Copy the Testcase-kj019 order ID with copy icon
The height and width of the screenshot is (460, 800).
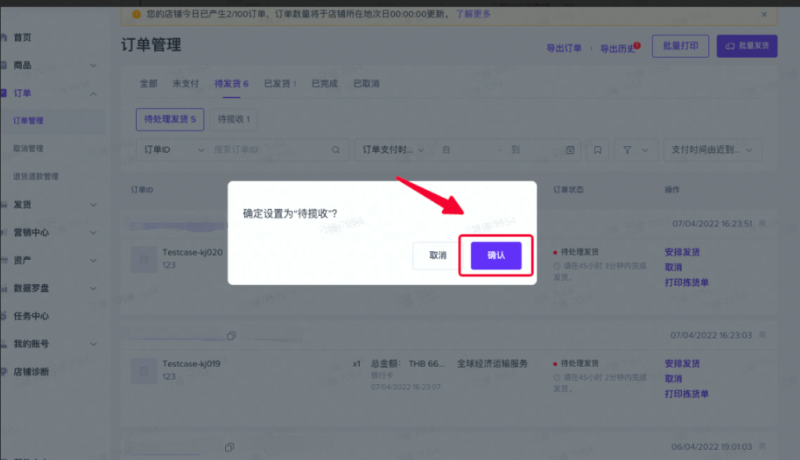pos(231,336)
